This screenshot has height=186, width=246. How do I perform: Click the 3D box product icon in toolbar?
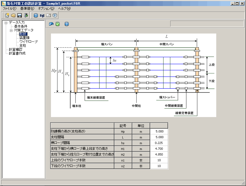tap(42, 15)
